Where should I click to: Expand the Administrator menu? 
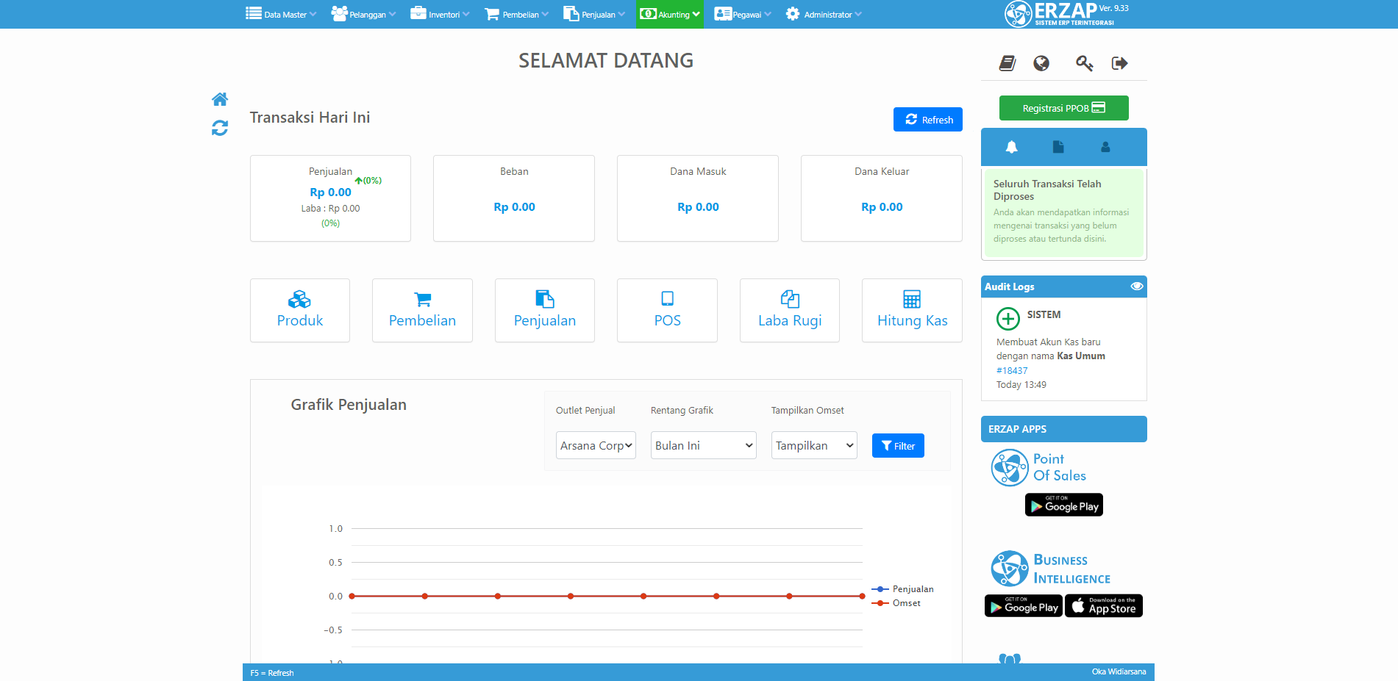pyautogui.click(x=824, y=14)
